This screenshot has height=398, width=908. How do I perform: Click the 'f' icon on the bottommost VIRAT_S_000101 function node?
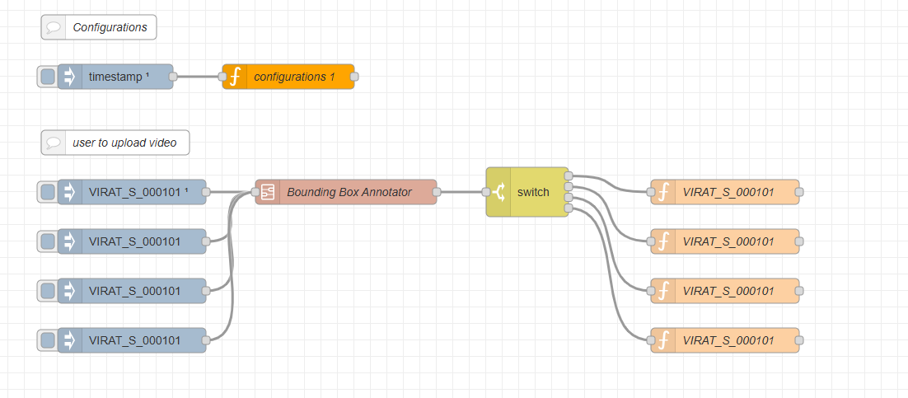tap(663, 340)
